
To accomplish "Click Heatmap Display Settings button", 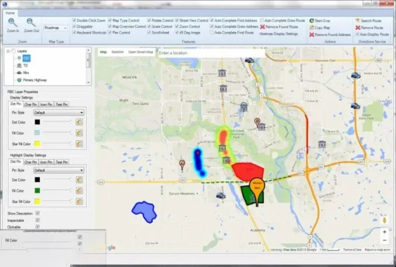I will coord(278,33).
